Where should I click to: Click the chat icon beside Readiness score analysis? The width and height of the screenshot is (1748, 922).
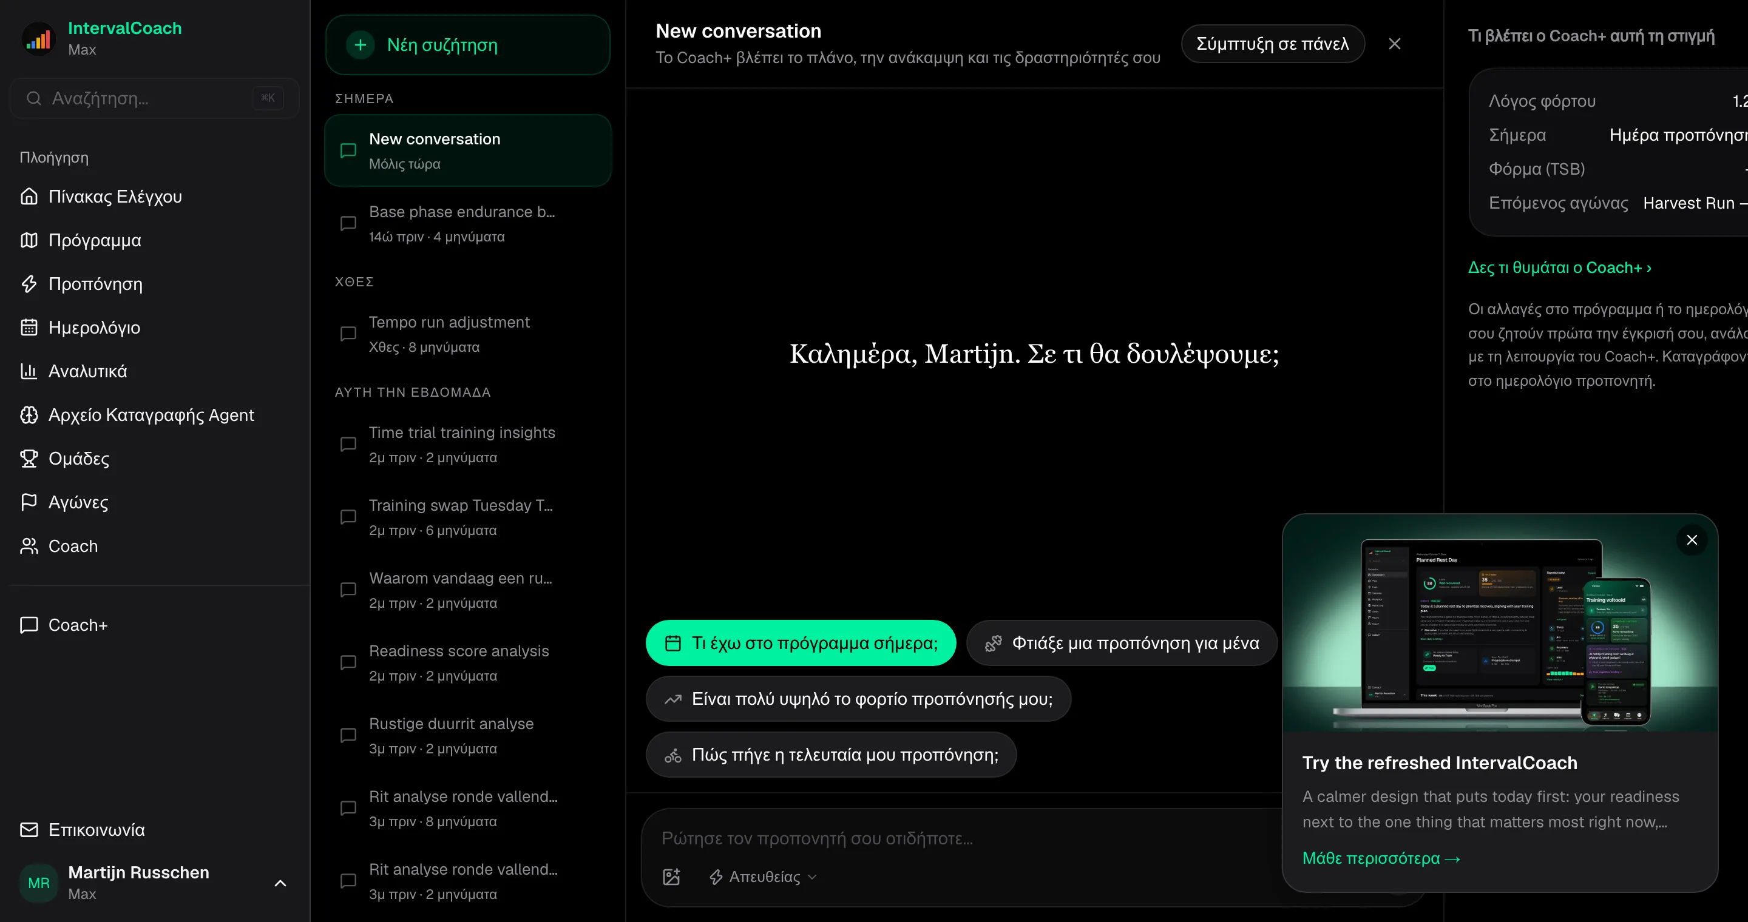point(348,662)
